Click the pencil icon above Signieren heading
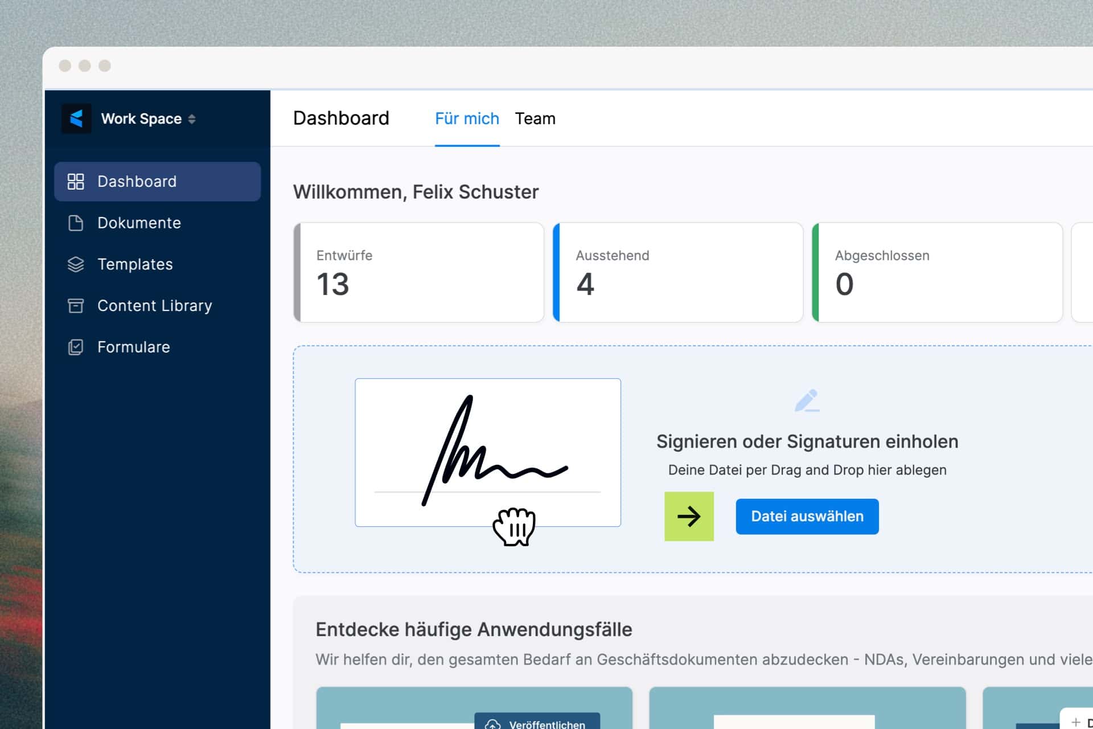The width and height of the screenshot is (1093, 729). [x=808, y=400]
